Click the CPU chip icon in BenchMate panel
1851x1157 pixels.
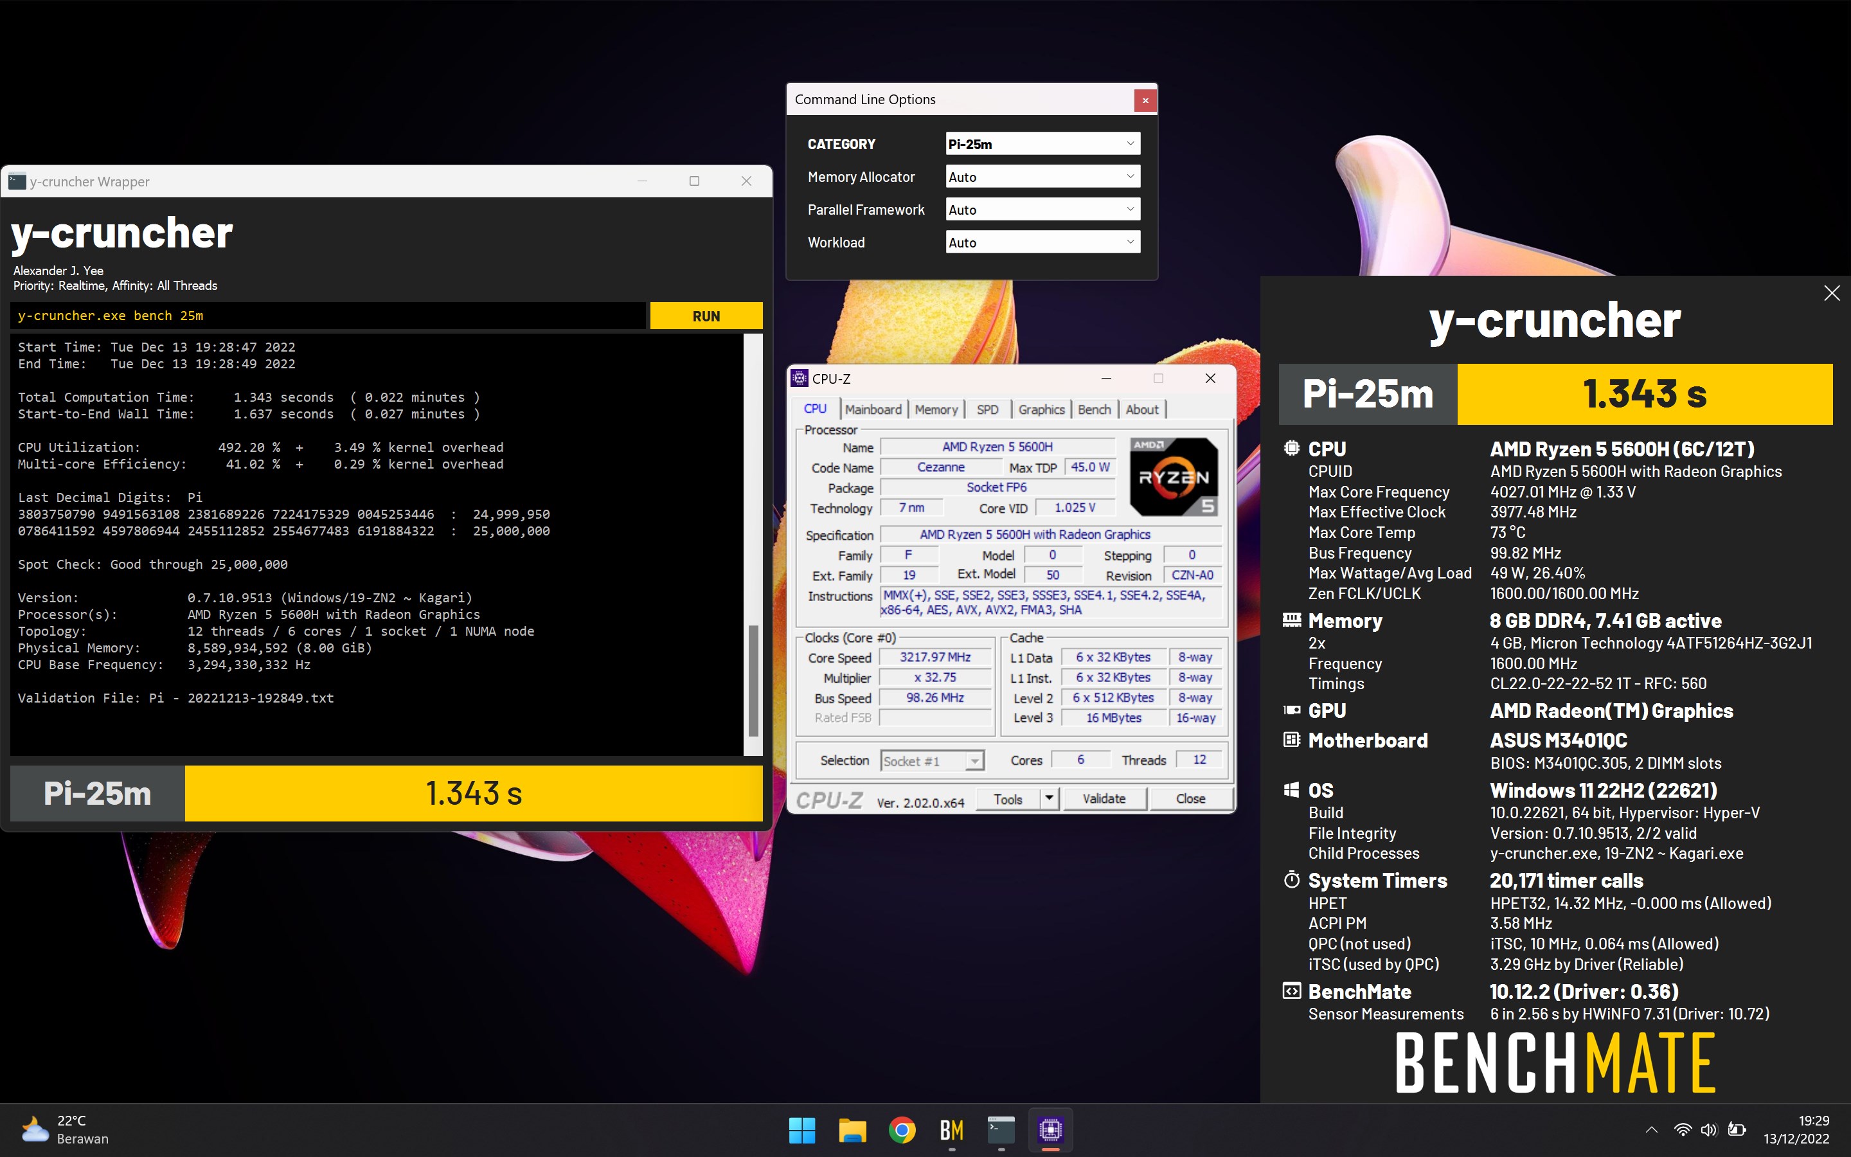[x=1291, y=449]
